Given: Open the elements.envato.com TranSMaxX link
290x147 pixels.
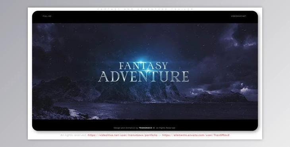Looking at the screenshot, I should pyautogui.click(x=196, y=135).
